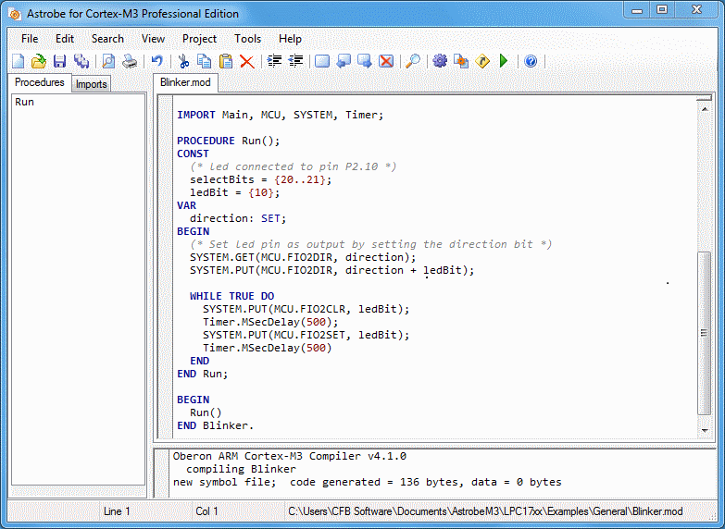Click the 'Oberon ARM Cortex-M3 Compiler' output line
Viewport: 725px width, 529px height.
(290, 456)
